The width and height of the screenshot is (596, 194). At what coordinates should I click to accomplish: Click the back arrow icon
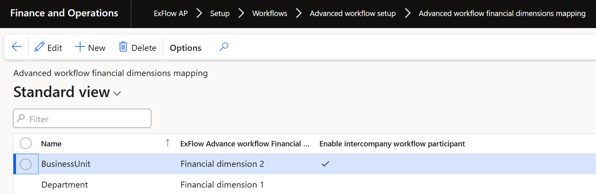point(16,47)
